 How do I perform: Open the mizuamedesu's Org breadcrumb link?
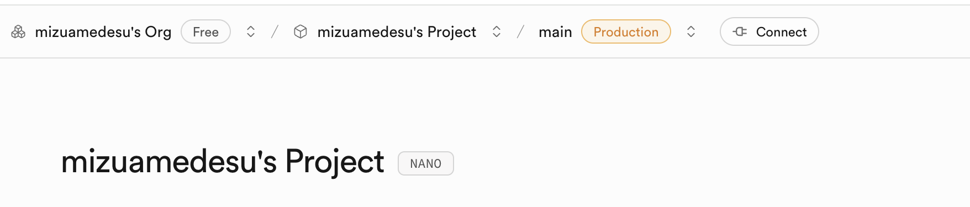(x=103, y=32)
